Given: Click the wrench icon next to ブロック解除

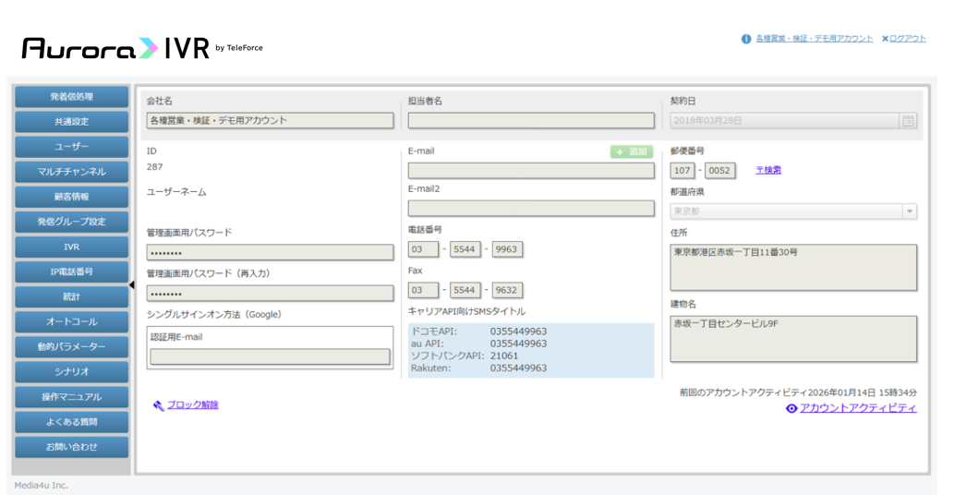Looking at the screenshot, I should click(158, 405).
